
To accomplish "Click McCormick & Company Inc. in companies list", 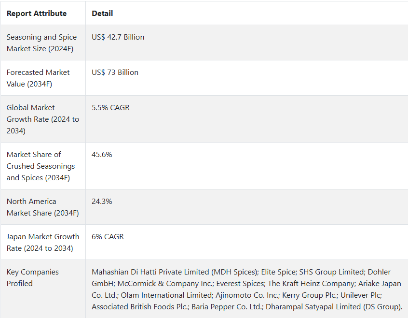I will [166, 283].
